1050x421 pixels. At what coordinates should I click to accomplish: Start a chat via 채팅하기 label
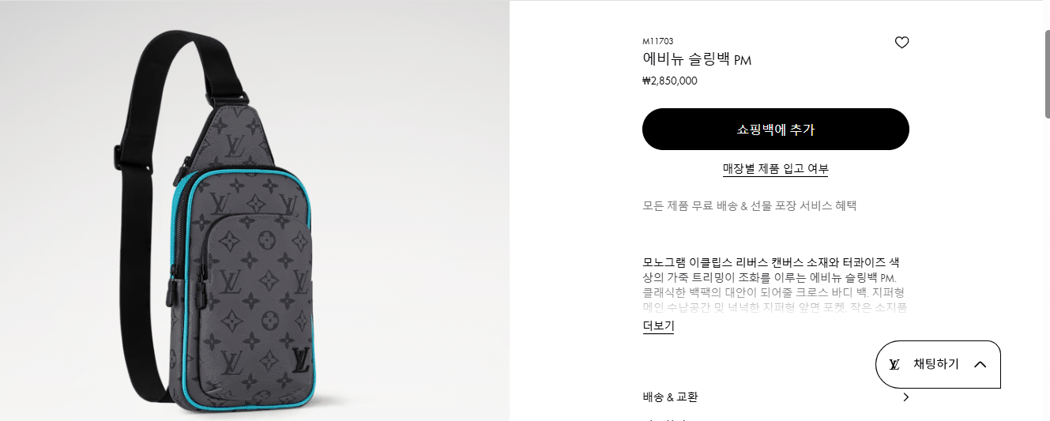pyautogui.click(x=935, y=364)
